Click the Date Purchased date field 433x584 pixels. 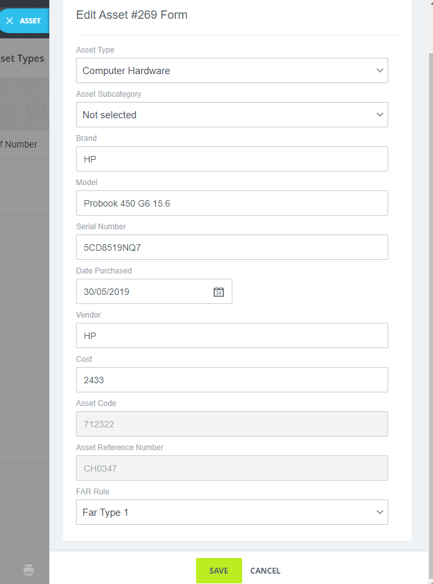tap(143, 292)
